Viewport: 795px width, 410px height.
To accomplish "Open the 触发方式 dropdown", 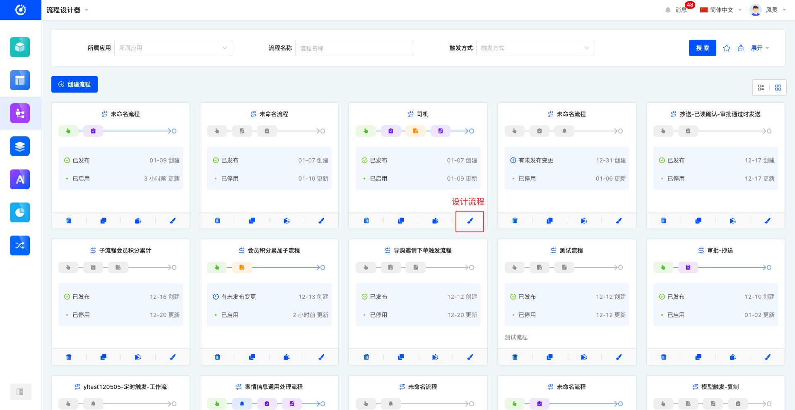I will (535, 48).
